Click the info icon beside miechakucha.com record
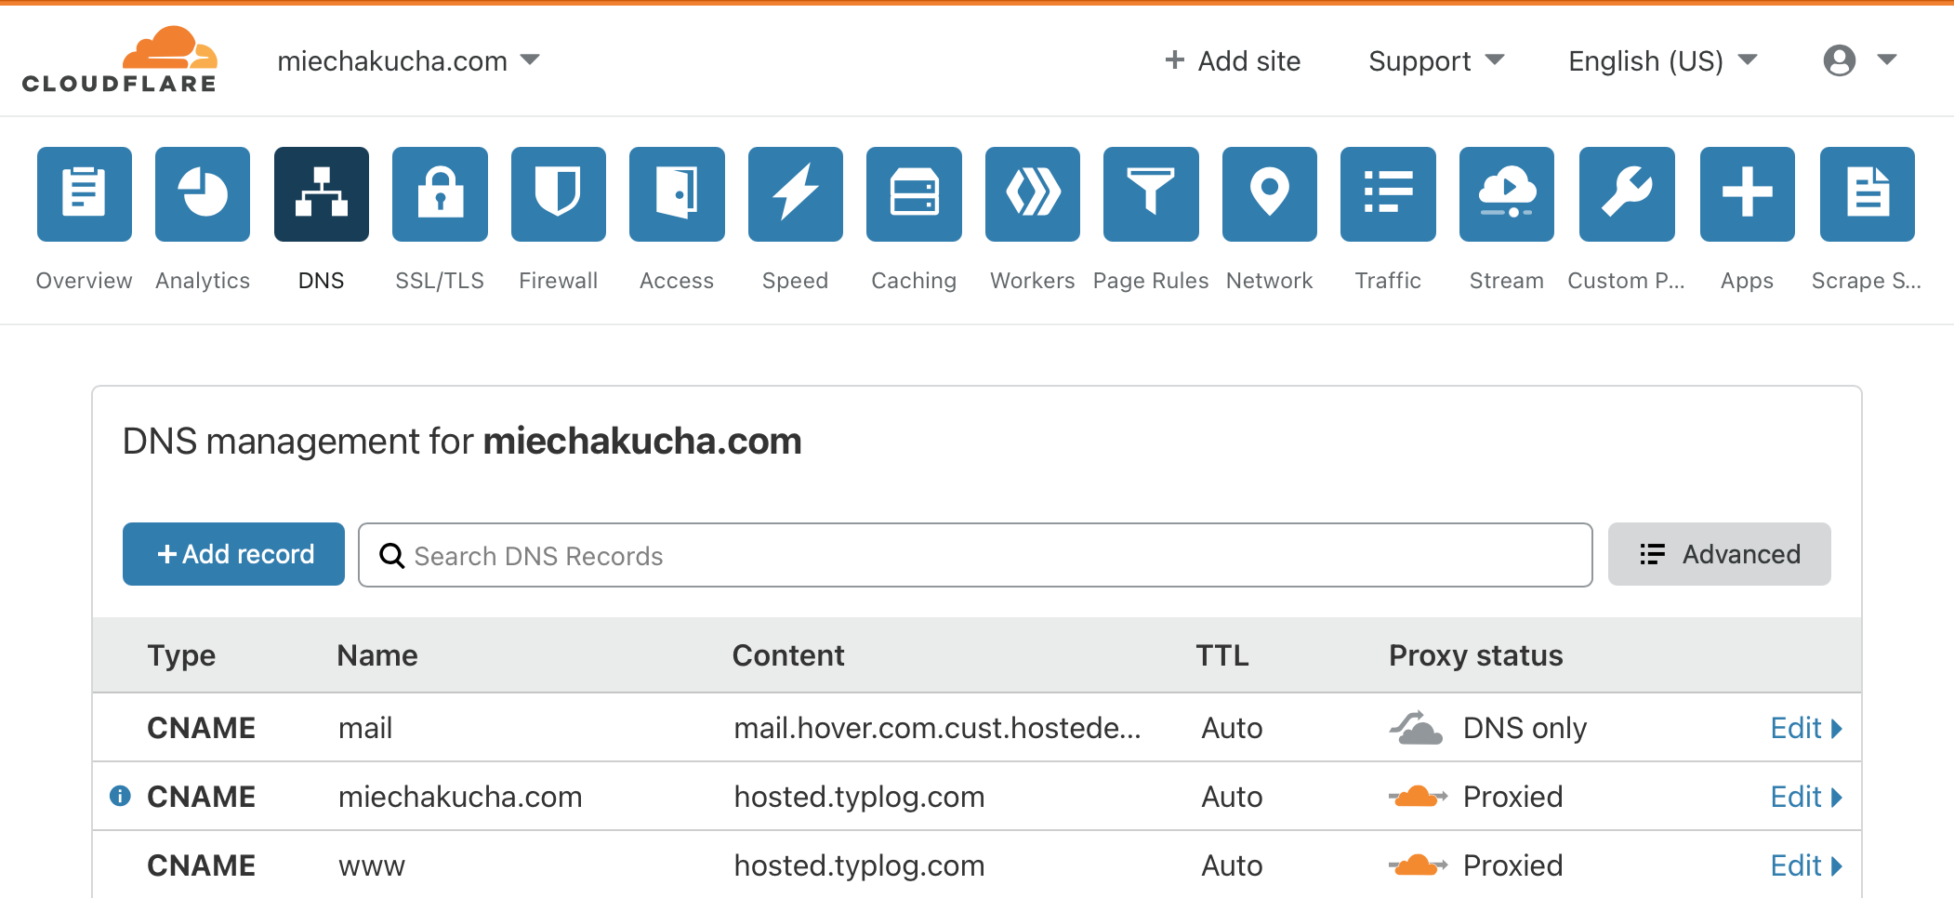 pos(120,796)
